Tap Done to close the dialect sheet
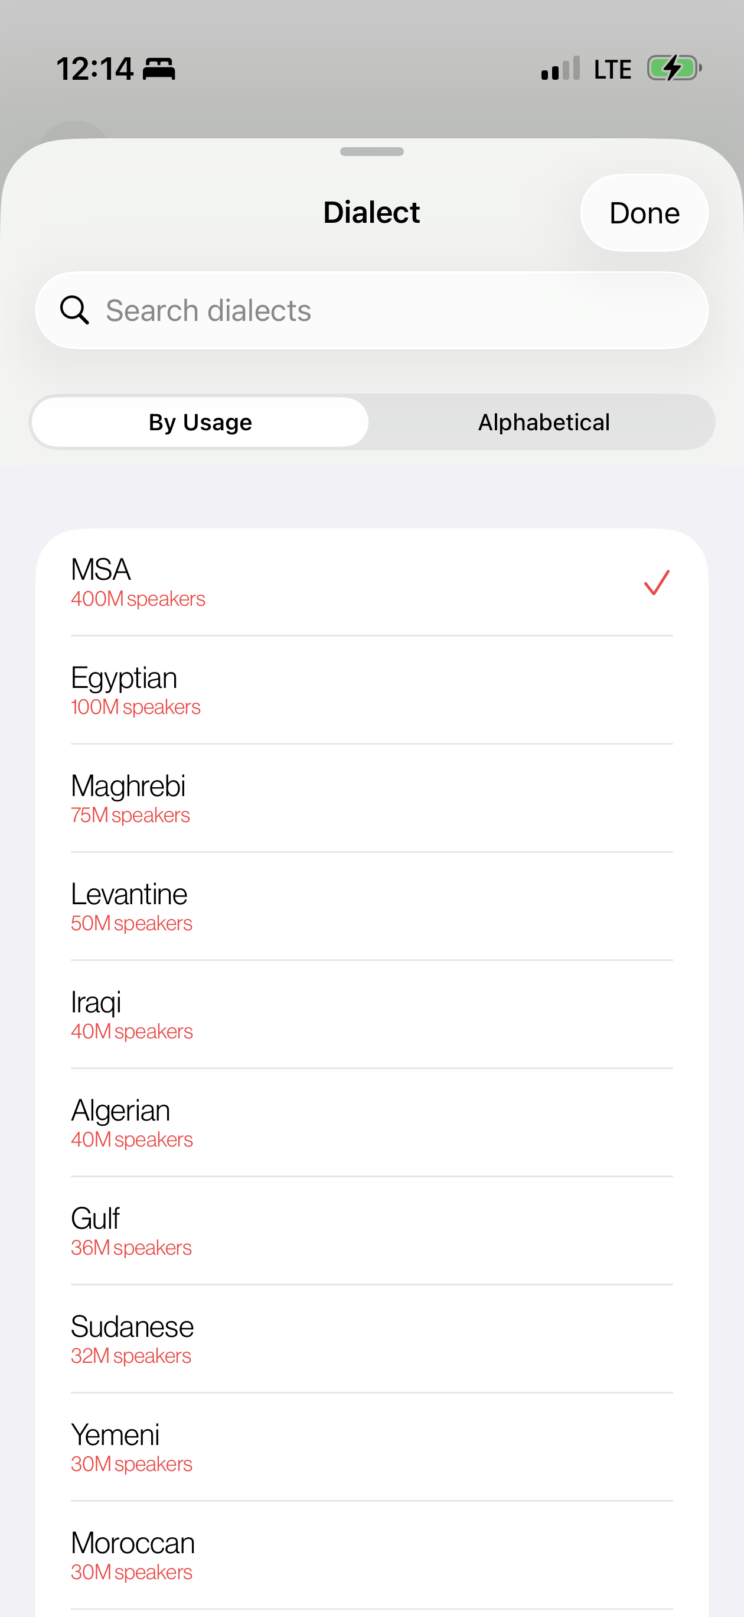The height and width of the screenshot is (1617, 744). [x=644, y=213]
